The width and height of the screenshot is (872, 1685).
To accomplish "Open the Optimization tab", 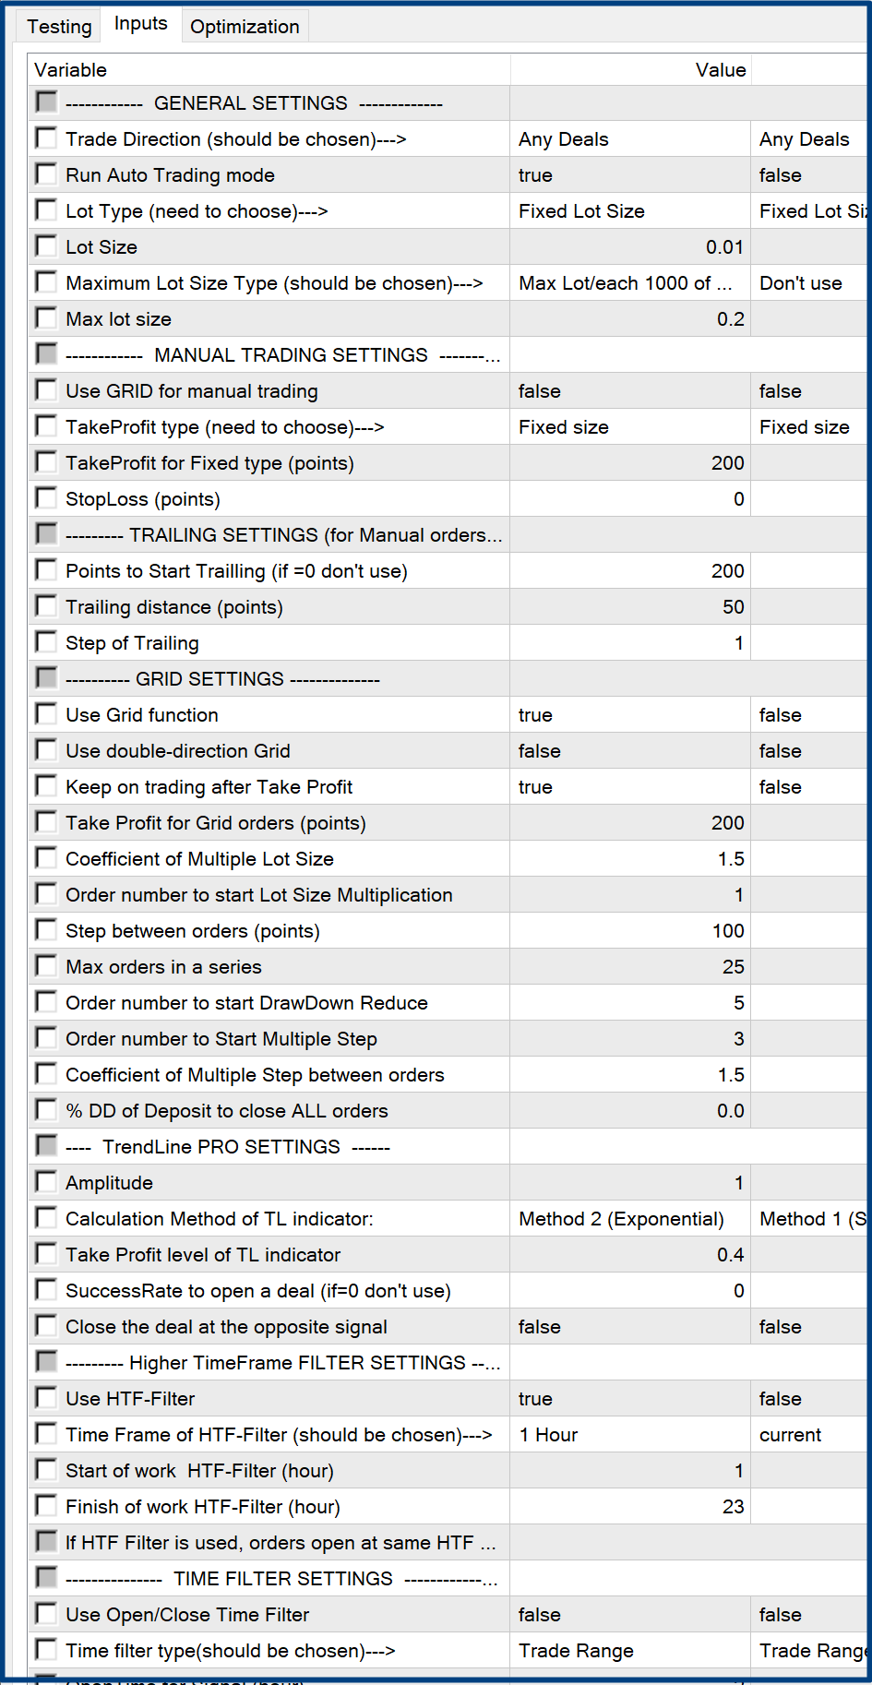I will [245, 27].
